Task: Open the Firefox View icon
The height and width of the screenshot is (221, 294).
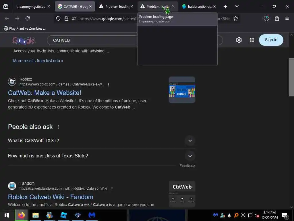Action: coord(6,7)
